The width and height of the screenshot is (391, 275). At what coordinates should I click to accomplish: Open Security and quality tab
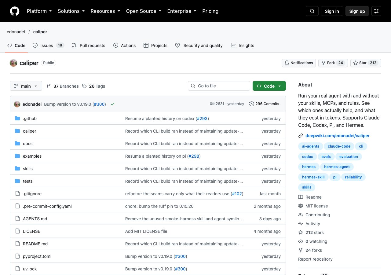pos(199,45)
